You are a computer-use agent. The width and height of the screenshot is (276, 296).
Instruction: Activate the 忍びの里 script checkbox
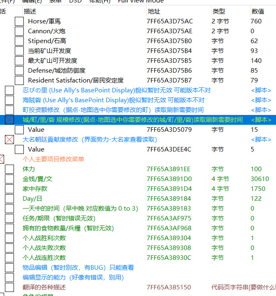[9, 90]
